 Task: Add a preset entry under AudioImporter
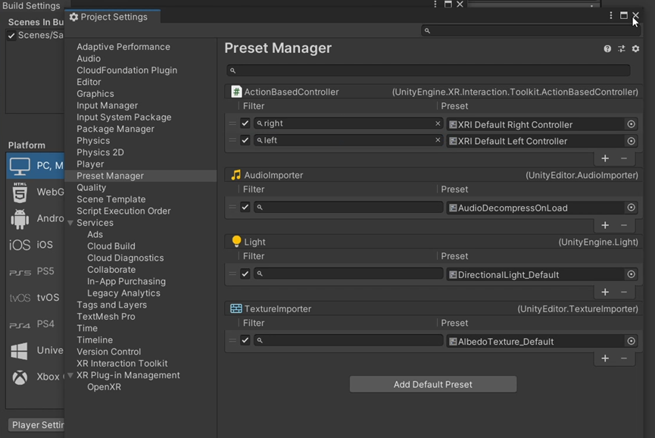(605, 225)
